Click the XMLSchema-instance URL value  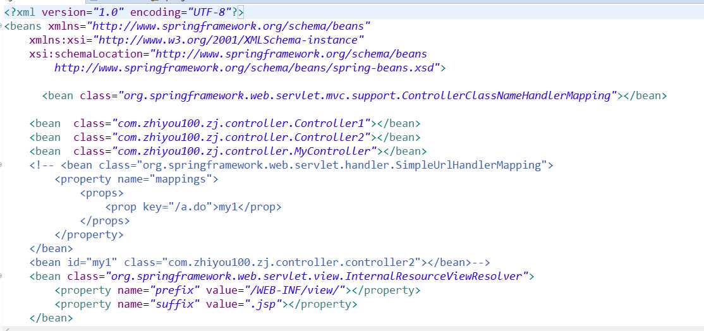(x=229, y=40)
